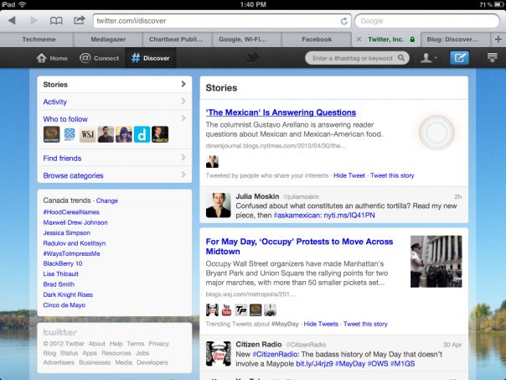
Task: Open the Browse categories link
Action: pyautogui.click(x=73, y=175)
